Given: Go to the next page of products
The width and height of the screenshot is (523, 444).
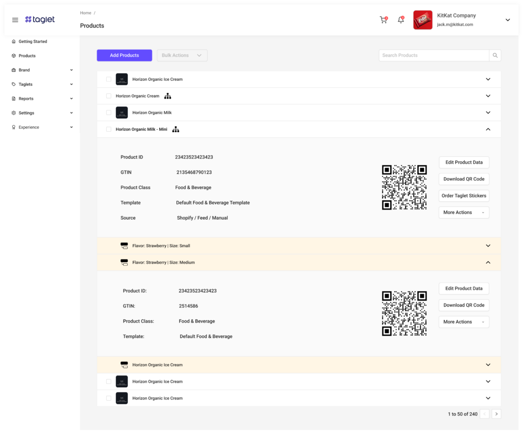Looking at the screenshot, I should pyautogui.click(x=496, y=414).
